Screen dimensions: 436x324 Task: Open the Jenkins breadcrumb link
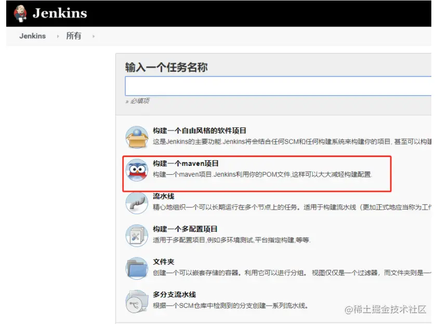32,36
